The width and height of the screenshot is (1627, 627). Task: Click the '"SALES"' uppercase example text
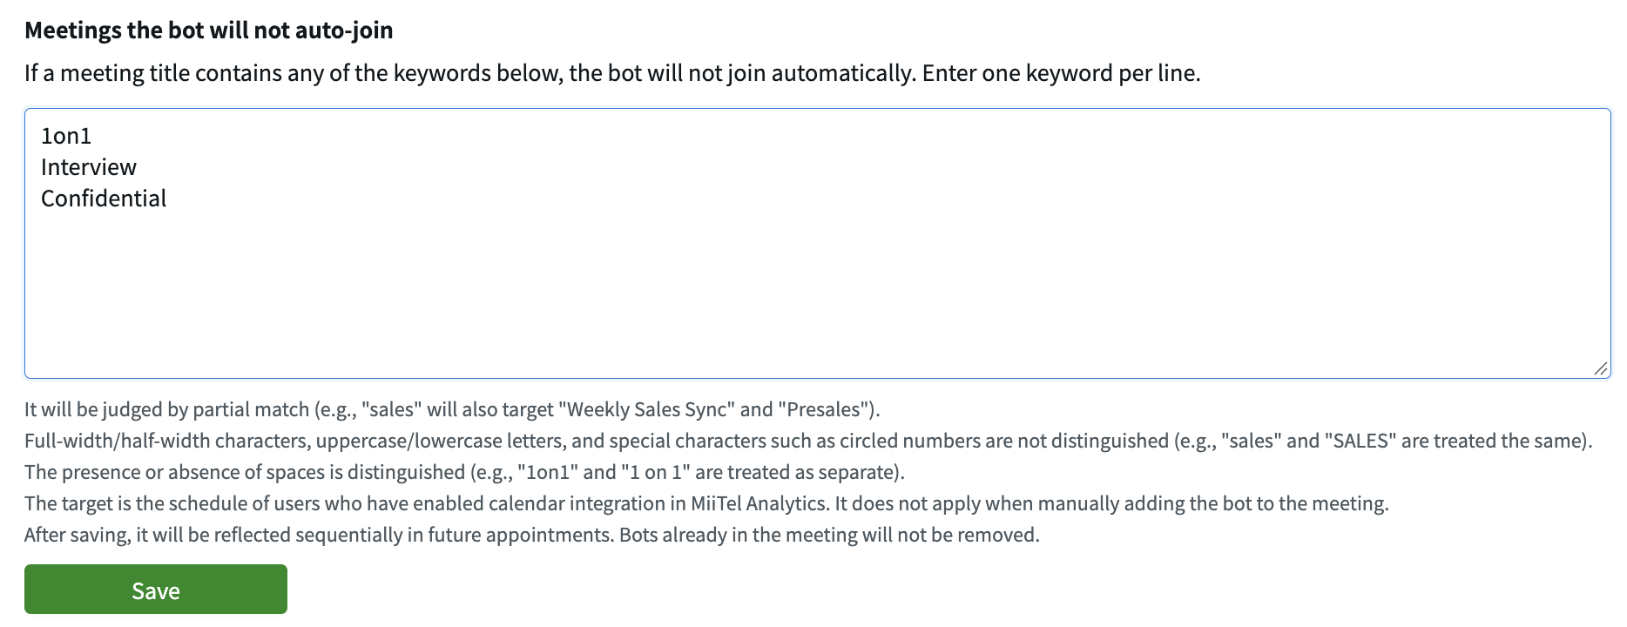coord(1360,441)
